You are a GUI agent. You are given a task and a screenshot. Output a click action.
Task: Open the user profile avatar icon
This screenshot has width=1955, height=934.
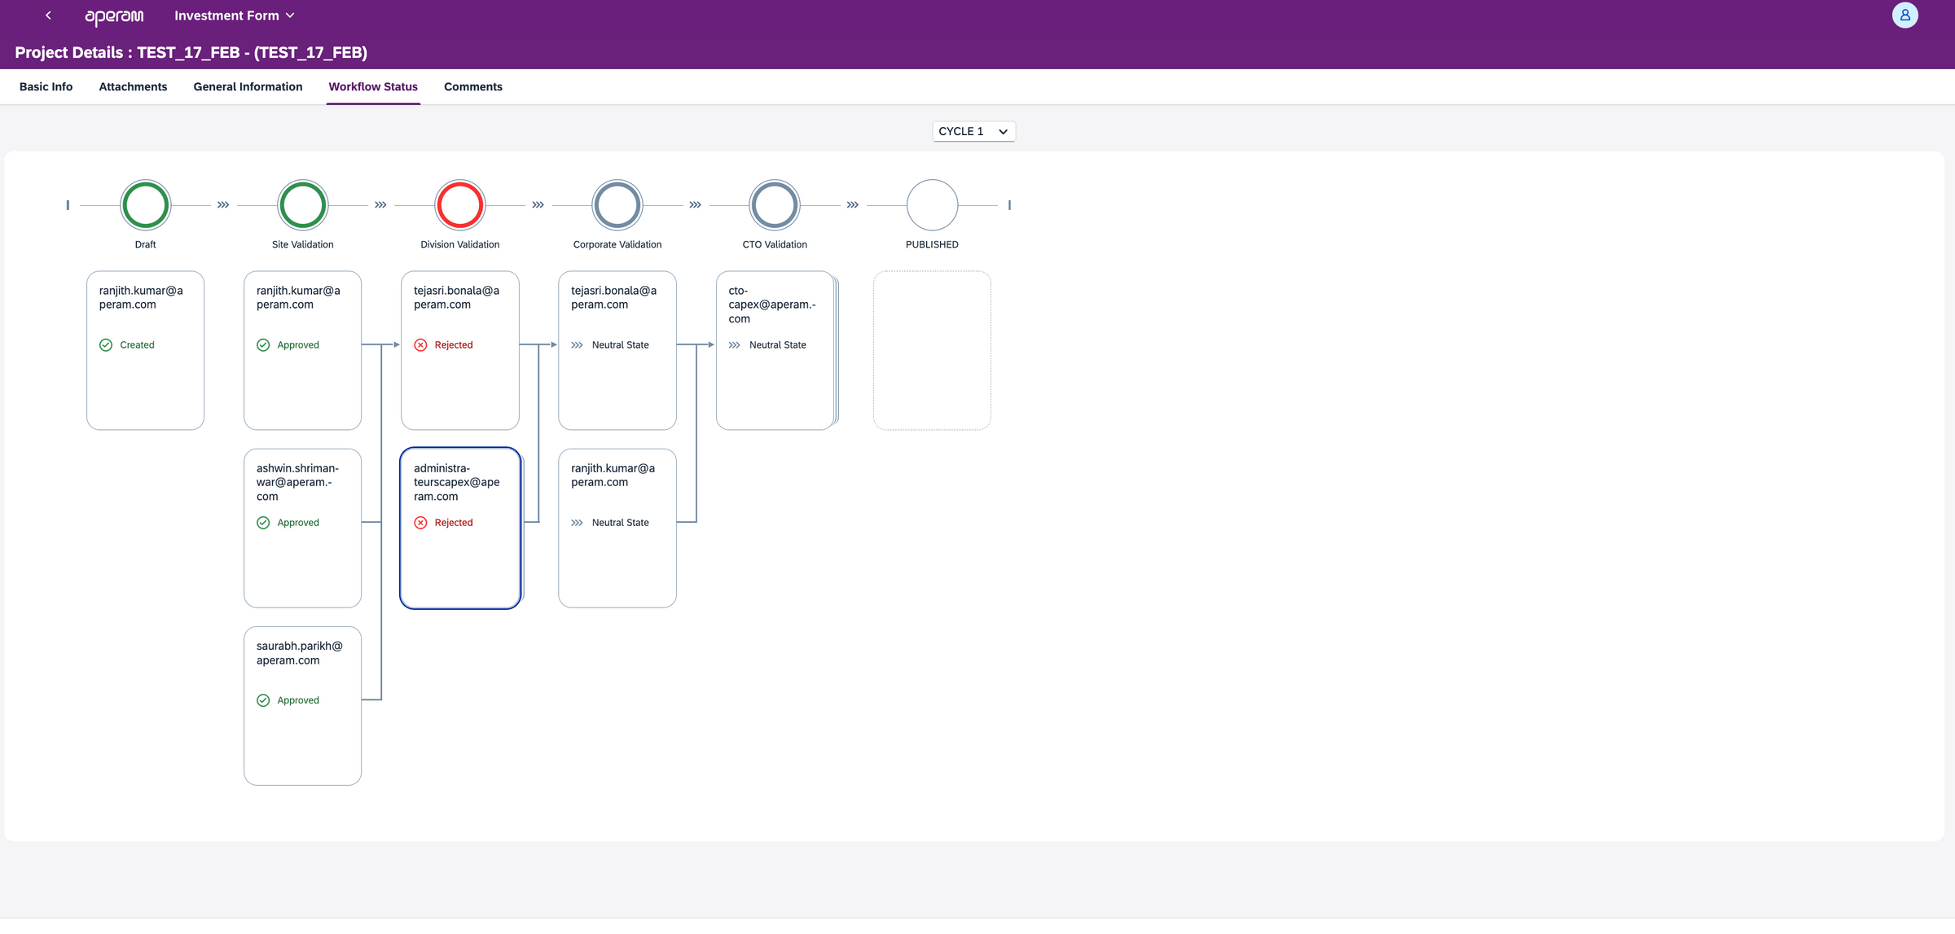pos(1904,15)
